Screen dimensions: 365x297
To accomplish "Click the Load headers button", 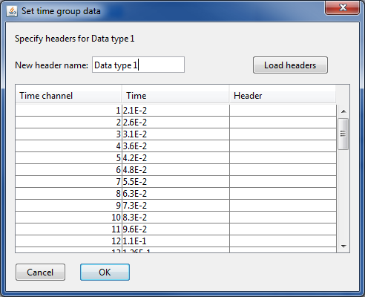I will (290, 65).
